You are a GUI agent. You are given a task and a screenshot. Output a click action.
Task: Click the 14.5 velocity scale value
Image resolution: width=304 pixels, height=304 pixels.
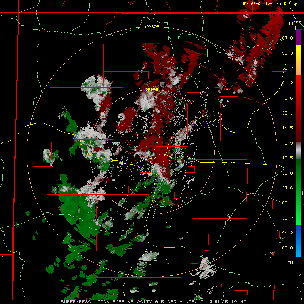click(x=287, y=128)
